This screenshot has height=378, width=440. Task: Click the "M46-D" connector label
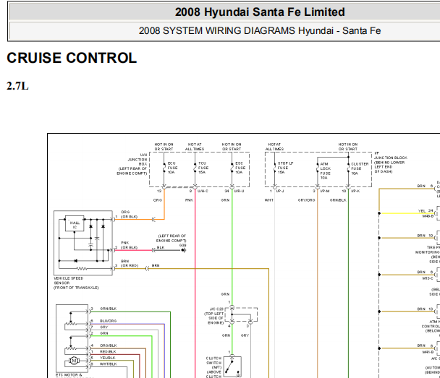pos(428,216)
